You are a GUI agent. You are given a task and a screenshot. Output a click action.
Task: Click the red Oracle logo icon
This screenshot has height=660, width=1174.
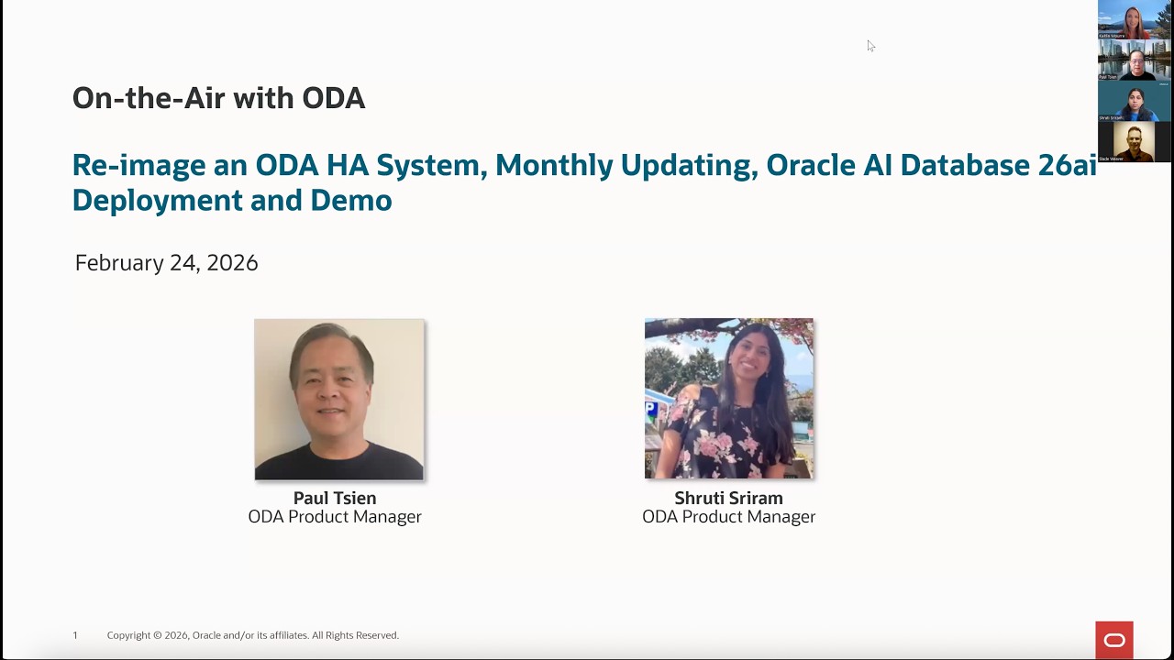point(1114,640)
